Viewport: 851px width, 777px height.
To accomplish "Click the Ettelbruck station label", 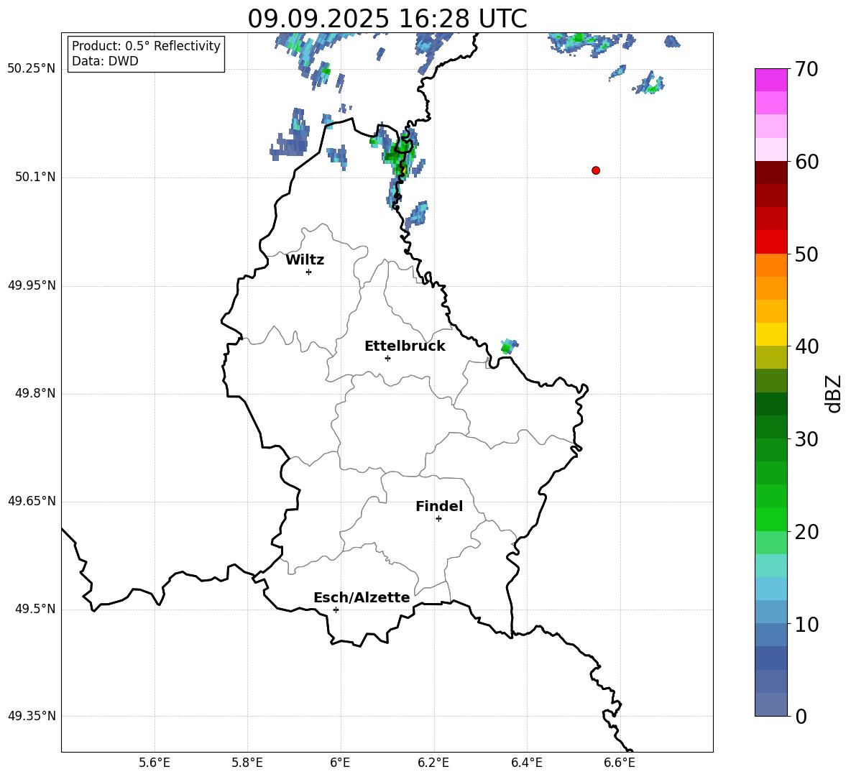I will [x=405, y=346].
